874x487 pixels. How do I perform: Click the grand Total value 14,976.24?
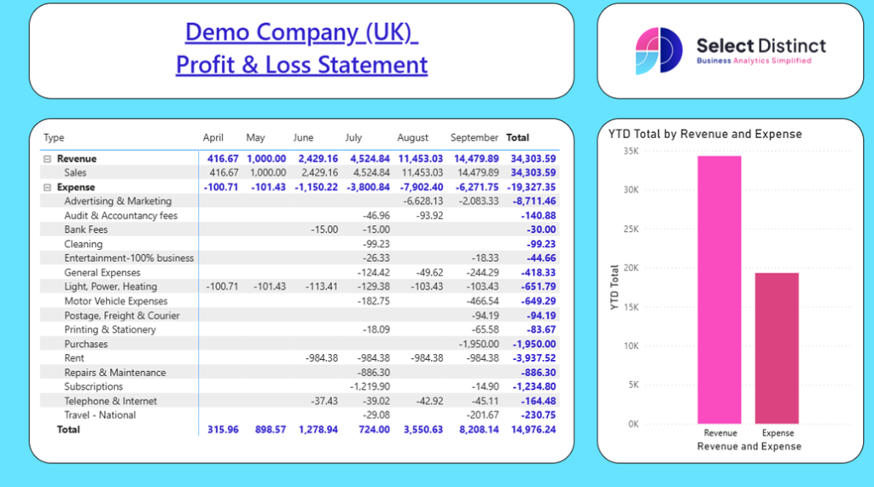point(533,430)
